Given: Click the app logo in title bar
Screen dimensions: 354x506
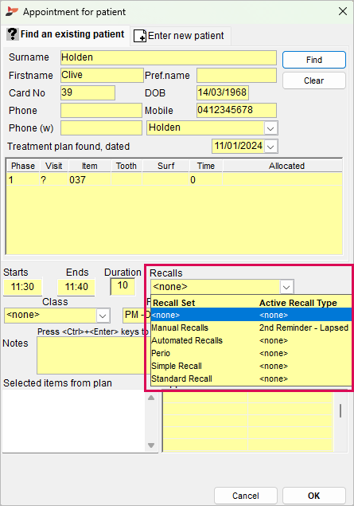Looking at the screenshot, I should coord(12,12).
